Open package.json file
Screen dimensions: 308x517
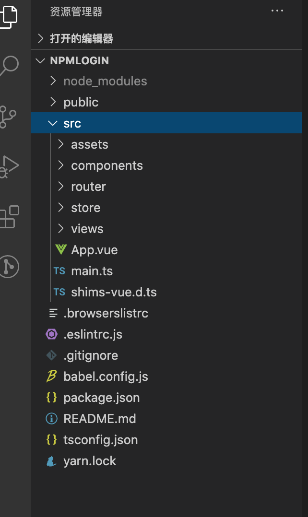tap(102, 398)
